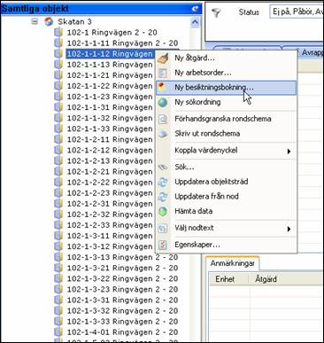324x343 pixels.
Task: Open the Status dropdown field
Action: click(x=297, y=12)
